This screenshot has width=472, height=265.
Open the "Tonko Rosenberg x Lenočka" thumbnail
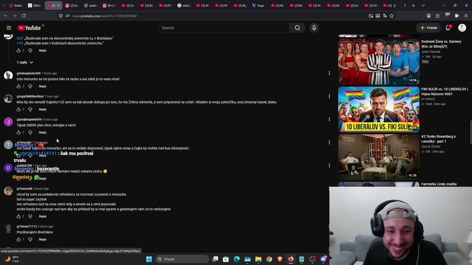pyautogui.click(x=379, y=157)
